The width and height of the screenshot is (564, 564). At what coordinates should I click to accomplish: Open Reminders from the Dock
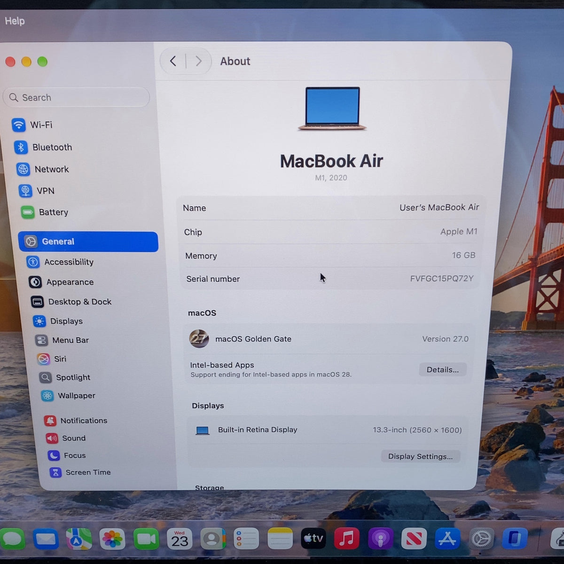(246, 539)
